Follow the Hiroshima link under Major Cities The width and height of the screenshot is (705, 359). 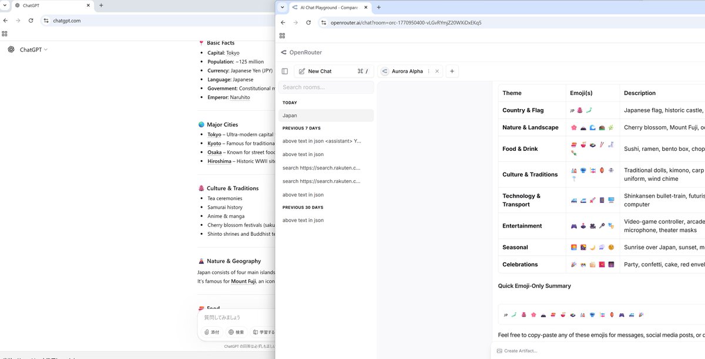tap(220, 161)
